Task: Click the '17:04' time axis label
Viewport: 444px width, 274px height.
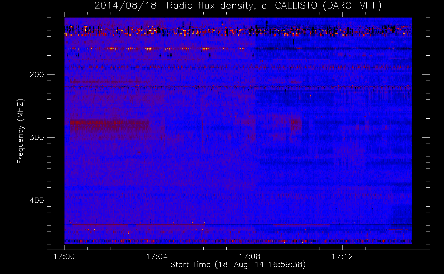Action: pyautogui.click(x=157, y=257)
